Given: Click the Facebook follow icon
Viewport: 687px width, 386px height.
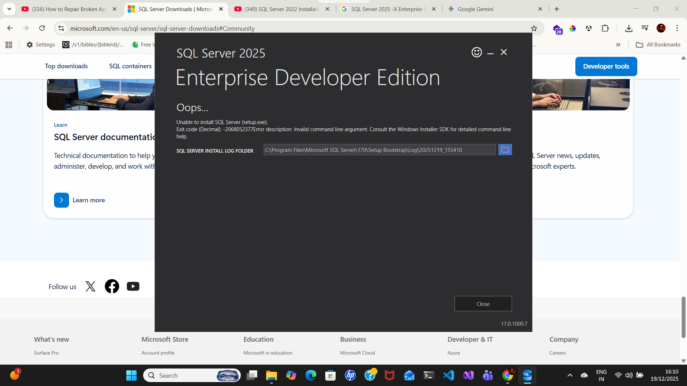Looking at the screenshot, I should (x=112, y=286).
